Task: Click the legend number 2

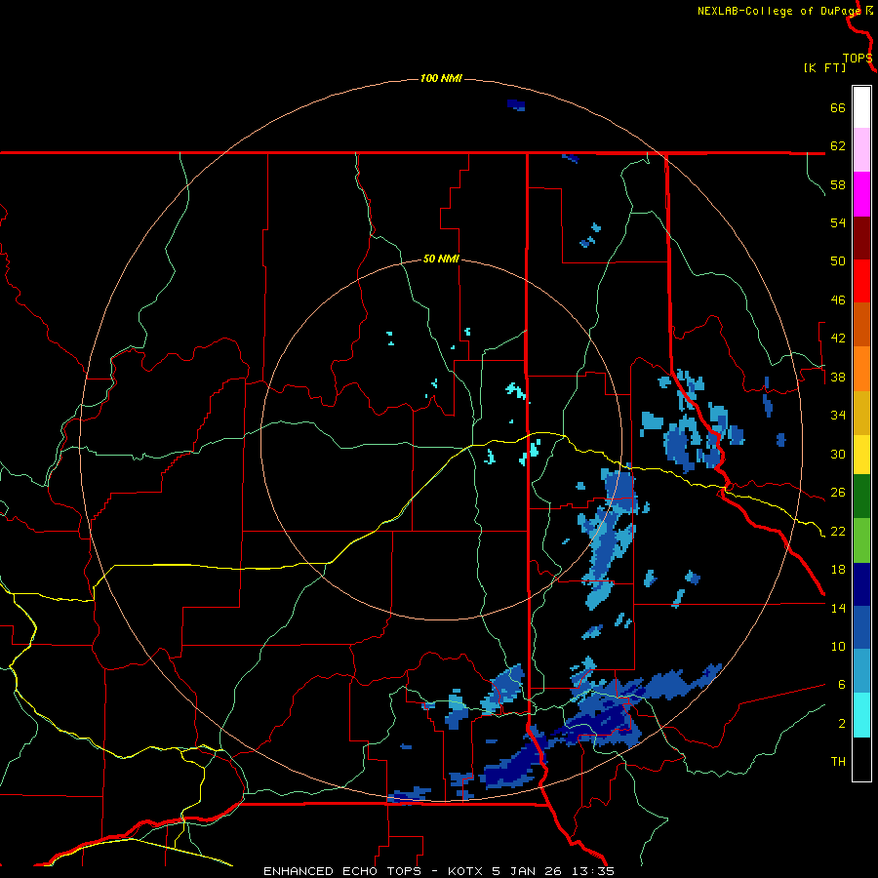Action: coord(842,724)
